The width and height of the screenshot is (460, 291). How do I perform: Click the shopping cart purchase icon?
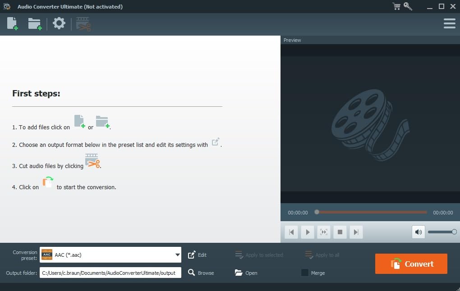pos(396,6)
